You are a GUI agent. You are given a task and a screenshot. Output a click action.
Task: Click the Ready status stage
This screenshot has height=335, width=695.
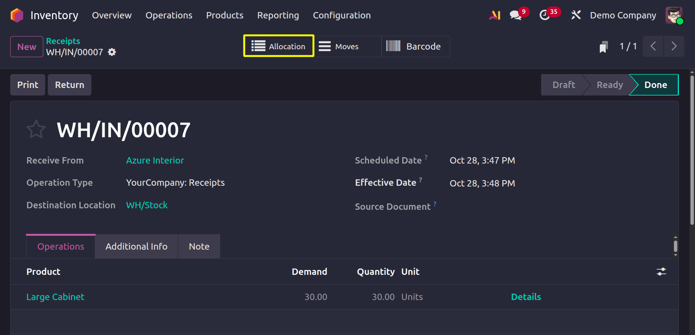tap(610, 85)
